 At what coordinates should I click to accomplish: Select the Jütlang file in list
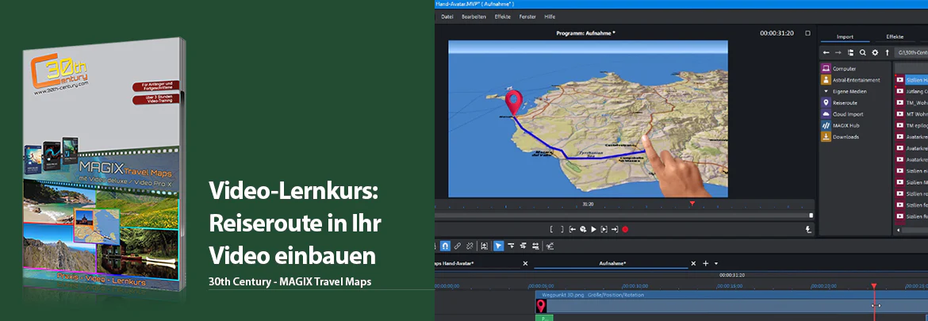point(911,91)
